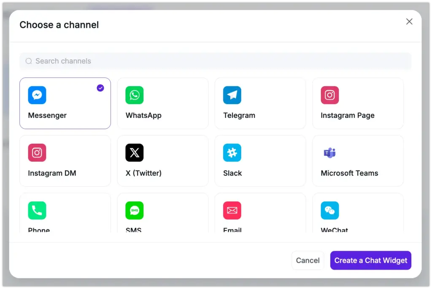The width and height of the screenshot is (432, 289).
Task: Select the Phone channel icon
Action: coord(37,210)
